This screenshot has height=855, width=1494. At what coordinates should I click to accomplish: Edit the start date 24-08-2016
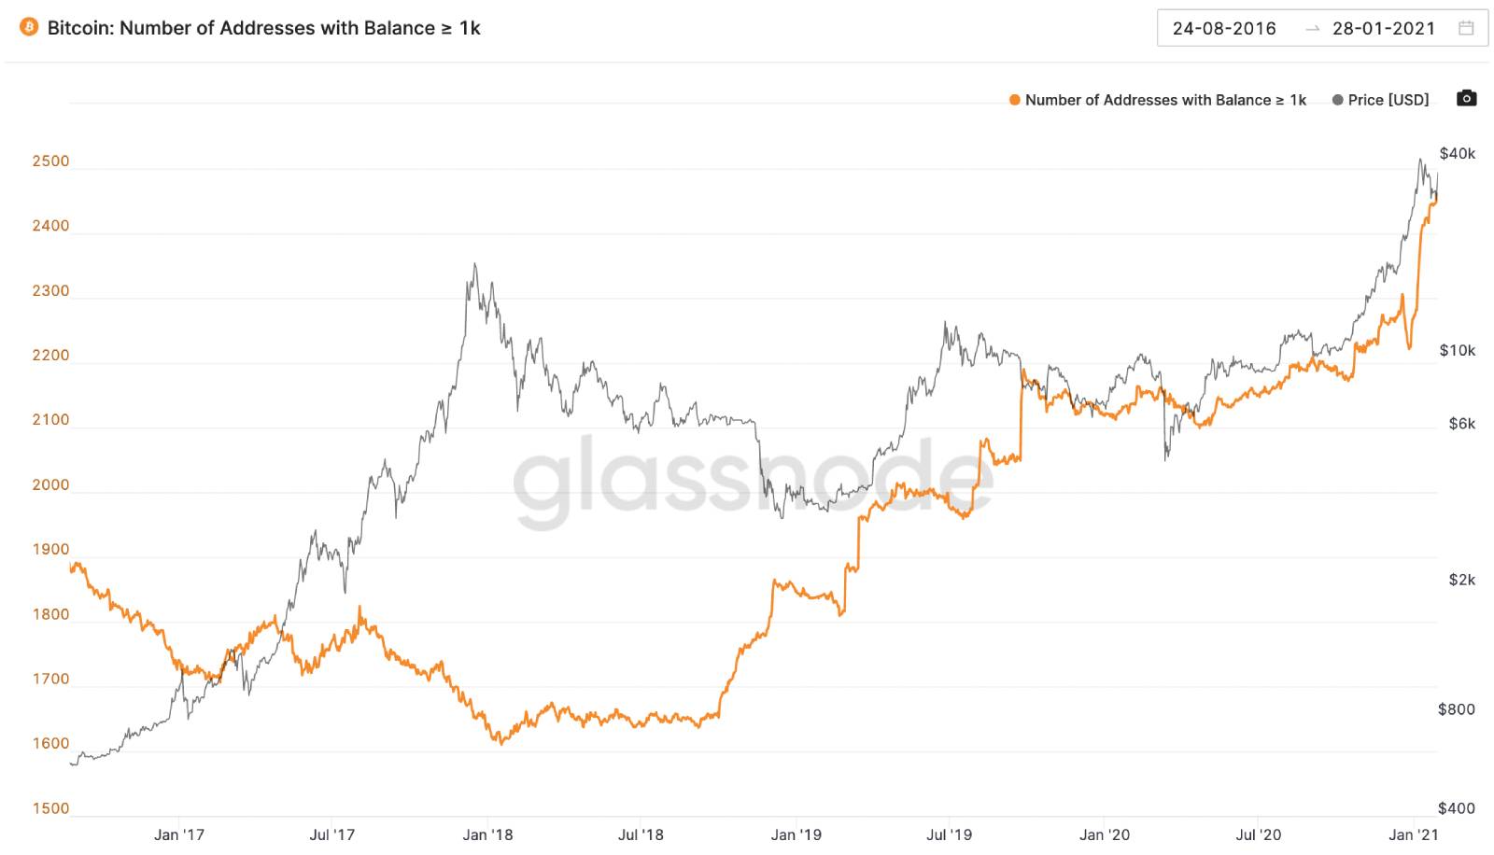tap(1224, 28)
